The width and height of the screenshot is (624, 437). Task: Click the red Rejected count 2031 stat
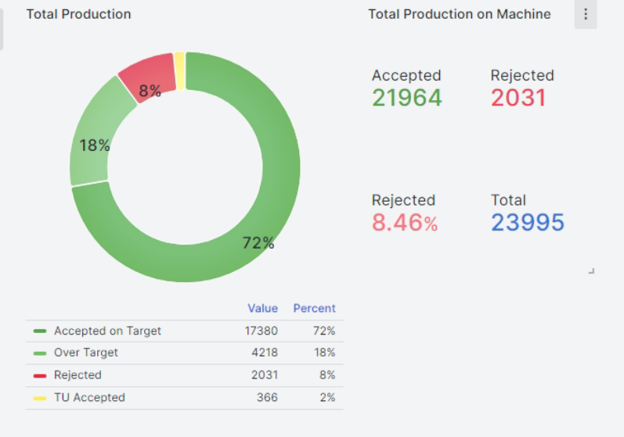[518, 98]
